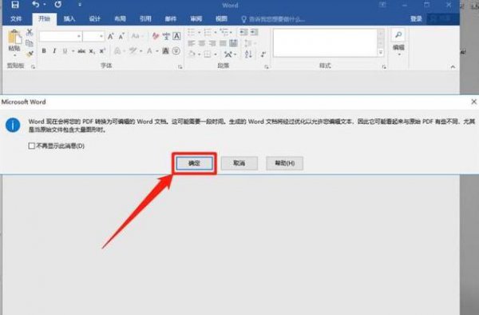This screenshot has height=315, width=479.
Task: Click the Show/Hide paragraph marks icon
Action: [x=263, y=54]
